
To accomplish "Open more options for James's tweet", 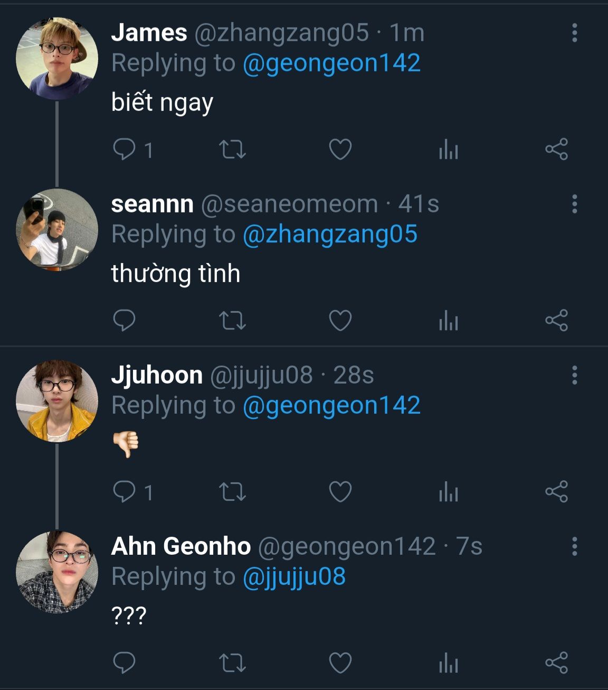I will click(574, 33).
